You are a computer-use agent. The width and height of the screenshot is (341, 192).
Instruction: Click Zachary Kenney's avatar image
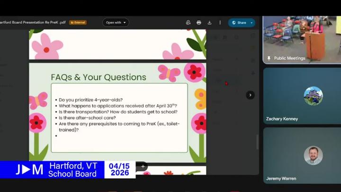[313, 96]
